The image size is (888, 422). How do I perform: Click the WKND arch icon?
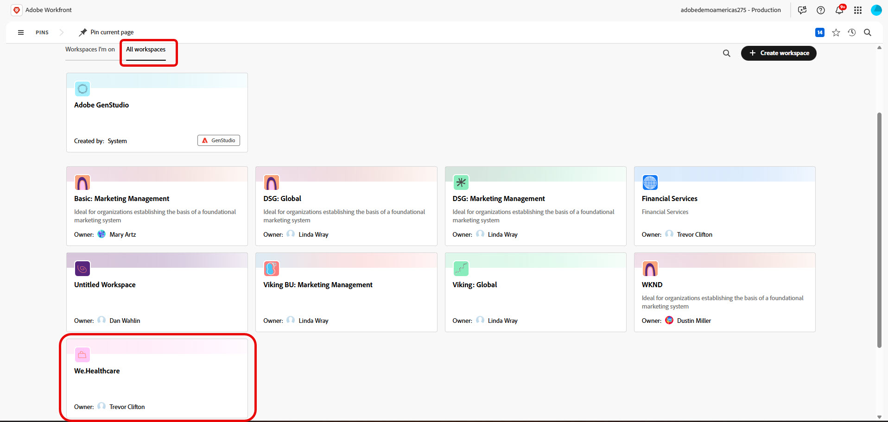[650, 269]
